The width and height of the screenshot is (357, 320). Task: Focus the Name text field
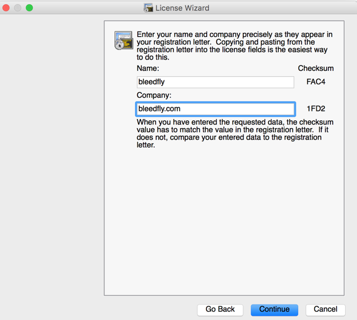tap(215, 82)
